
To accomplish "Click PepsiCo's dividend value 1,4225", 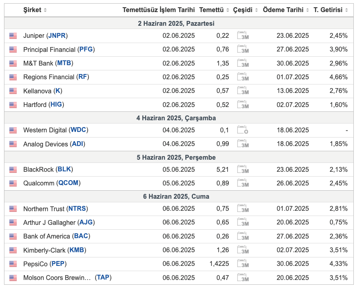I will [x=219, y=263].
